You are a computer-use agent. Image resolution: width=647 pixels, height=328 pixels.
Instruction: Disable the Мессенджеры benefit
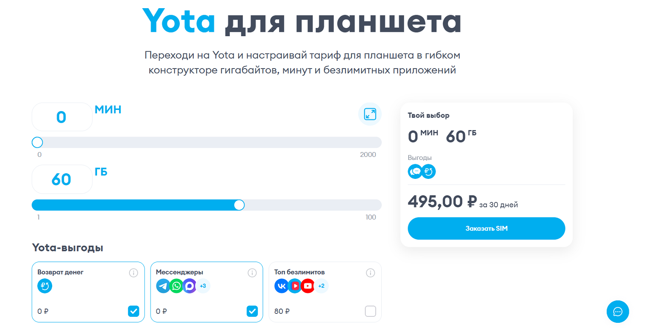point(252,311)
